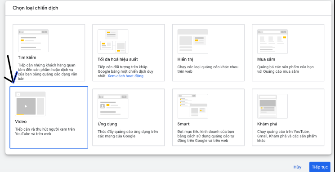Select the Tìm kiếm campaign illustration icon
Image resolution: width=335 pixels, height=172 pixels.
point(33,40)
